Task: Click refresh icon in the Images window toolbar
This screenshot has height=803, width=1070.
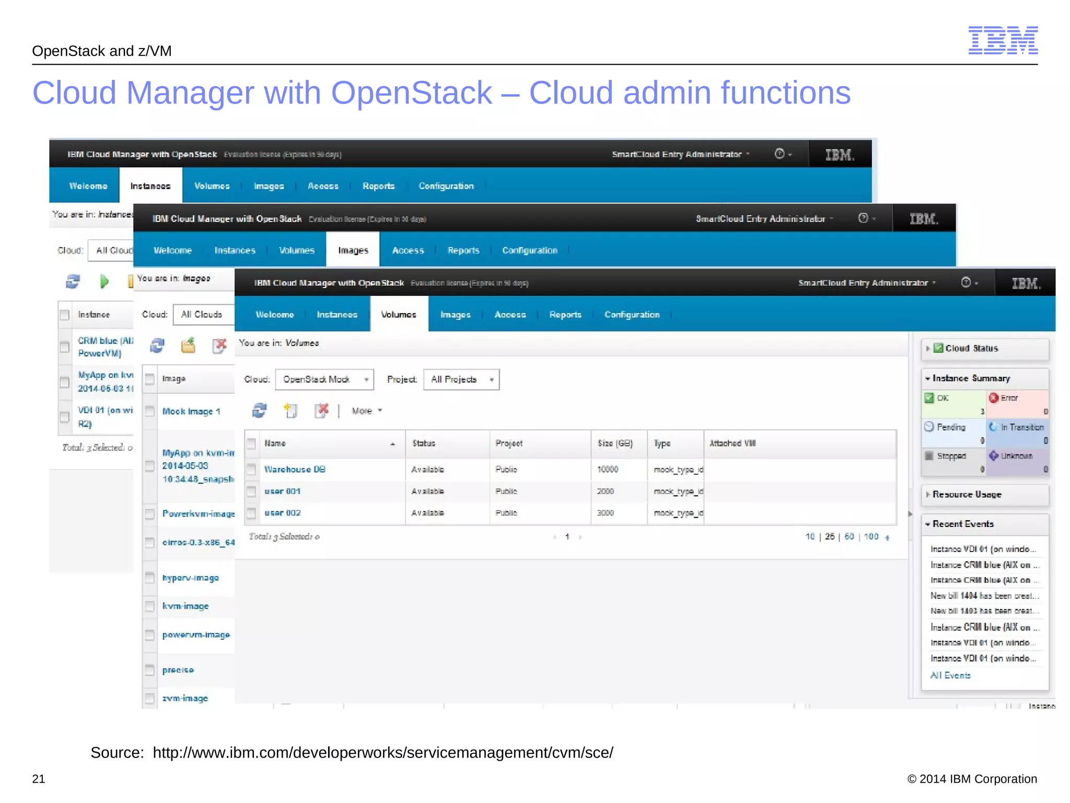Action: click(x=157, y=346)
